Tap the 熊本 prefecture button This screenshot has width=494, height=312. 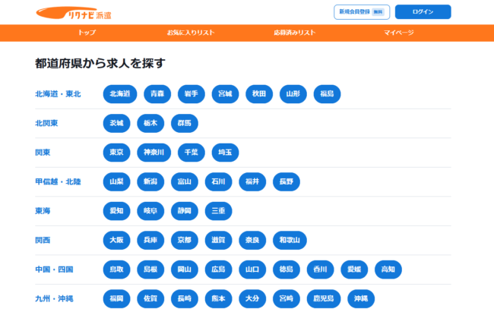point(218,298)
